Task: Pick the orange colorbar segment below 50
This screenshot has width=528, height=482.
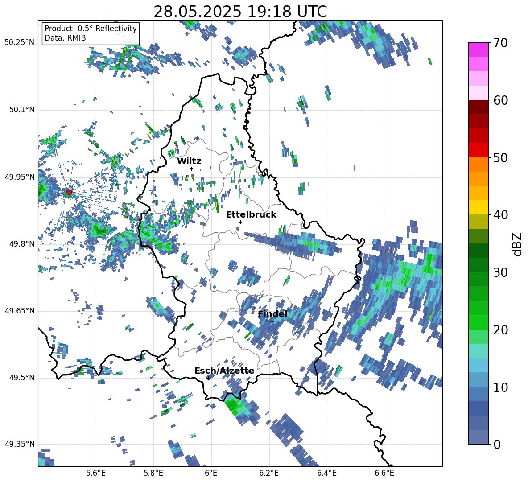Action: [x=478, y=165]
